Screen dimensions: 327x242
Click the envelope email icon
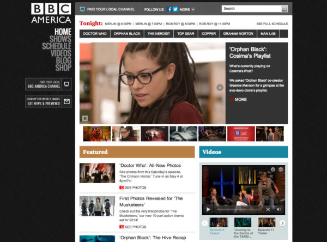pyautogui.click(x=66, y=101)
